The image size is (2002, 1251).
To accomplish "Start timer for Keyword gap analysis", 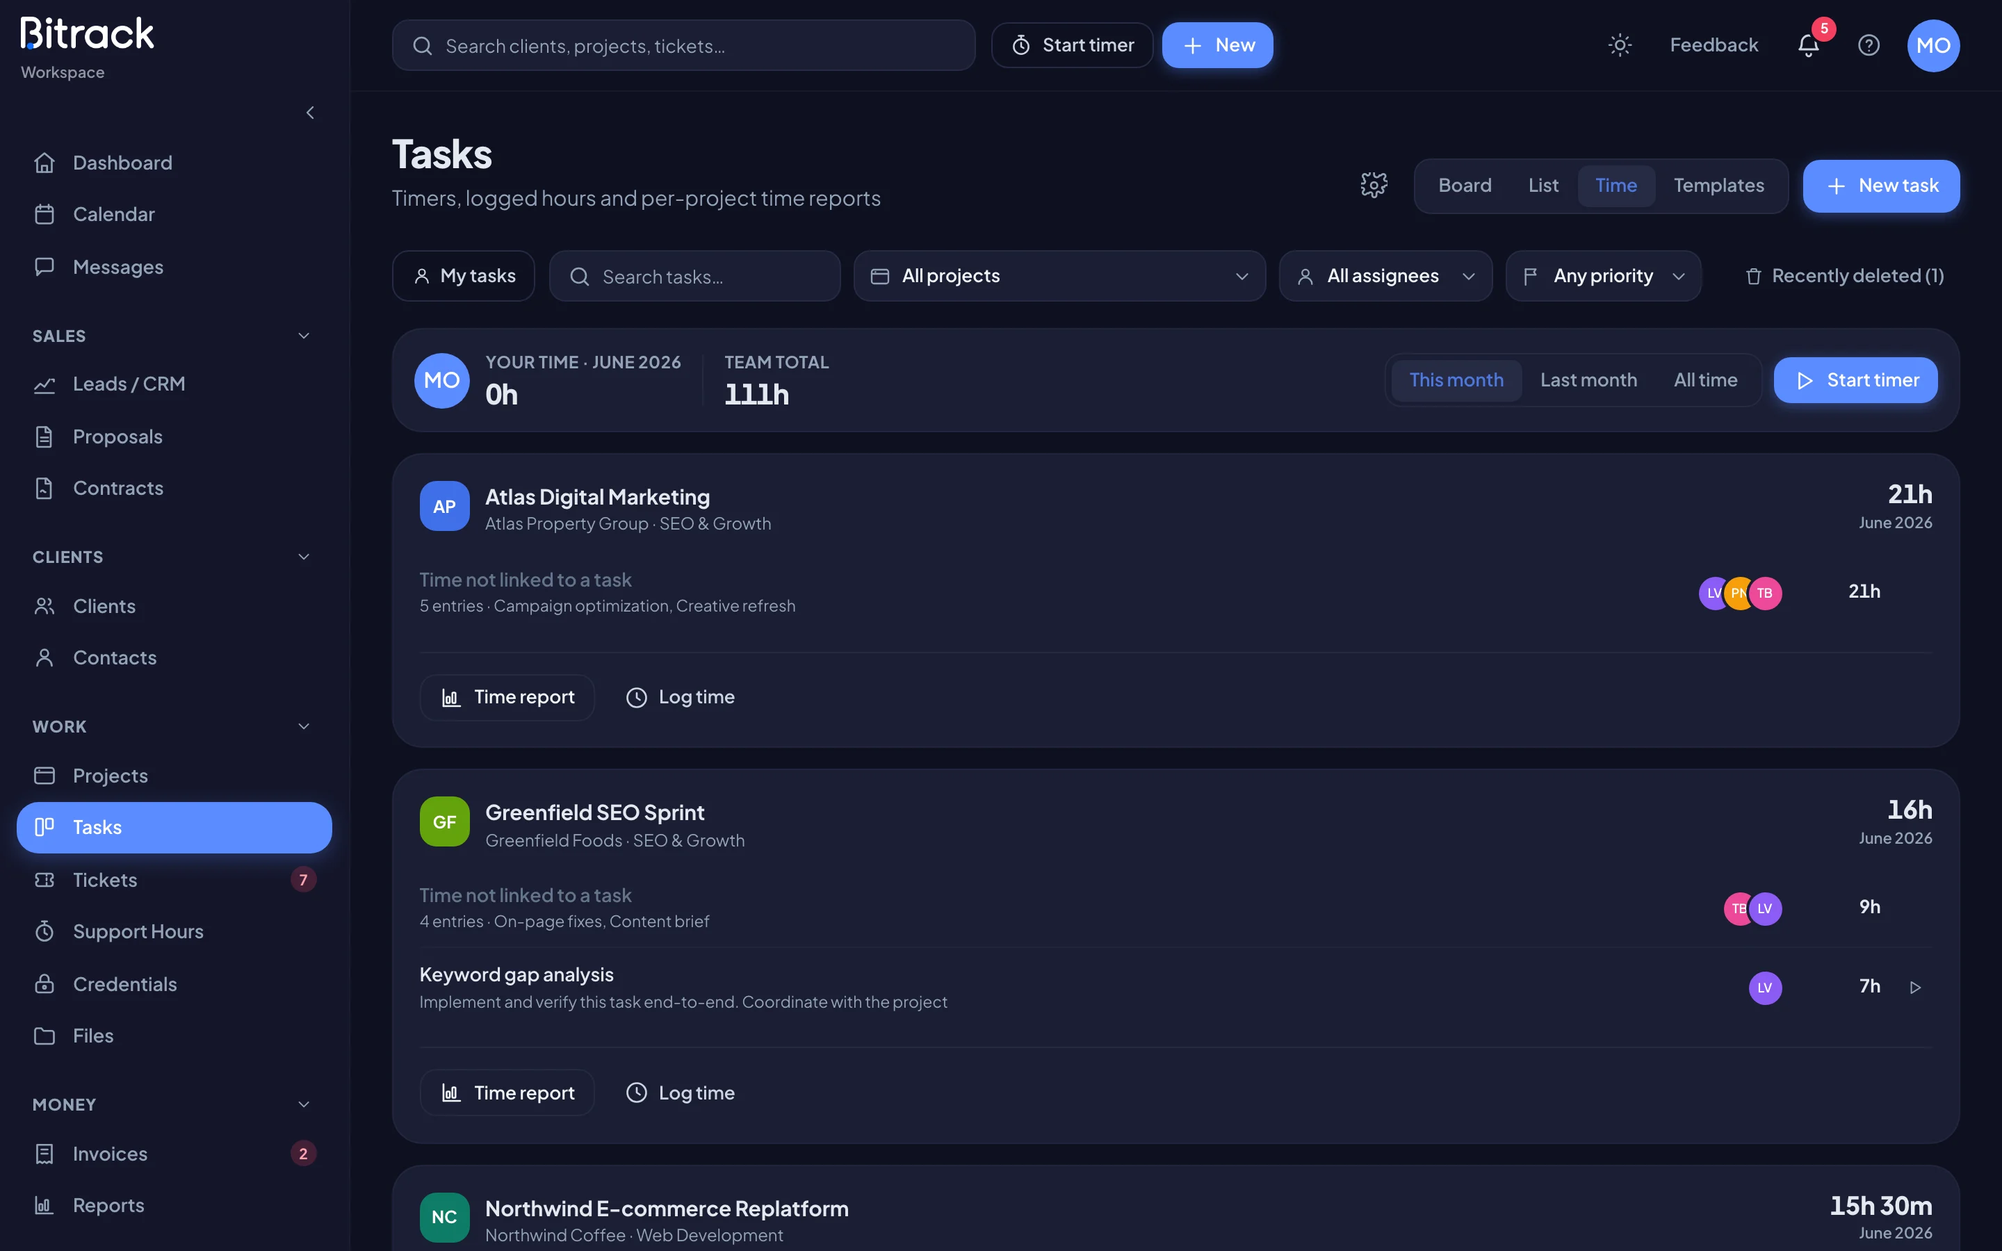I will tap(1914, 987).
